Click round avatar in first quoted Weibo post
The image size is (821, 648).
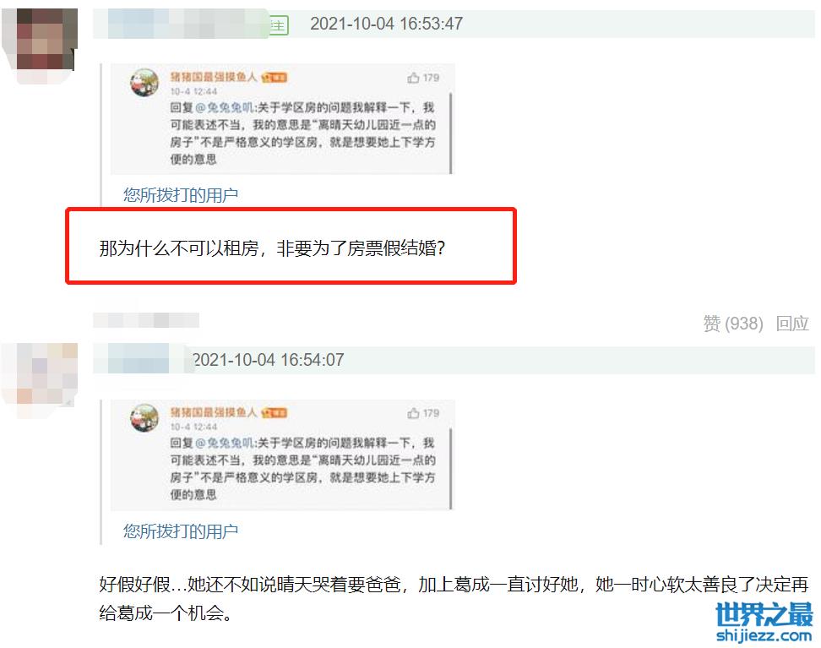(x=144, y=82)
